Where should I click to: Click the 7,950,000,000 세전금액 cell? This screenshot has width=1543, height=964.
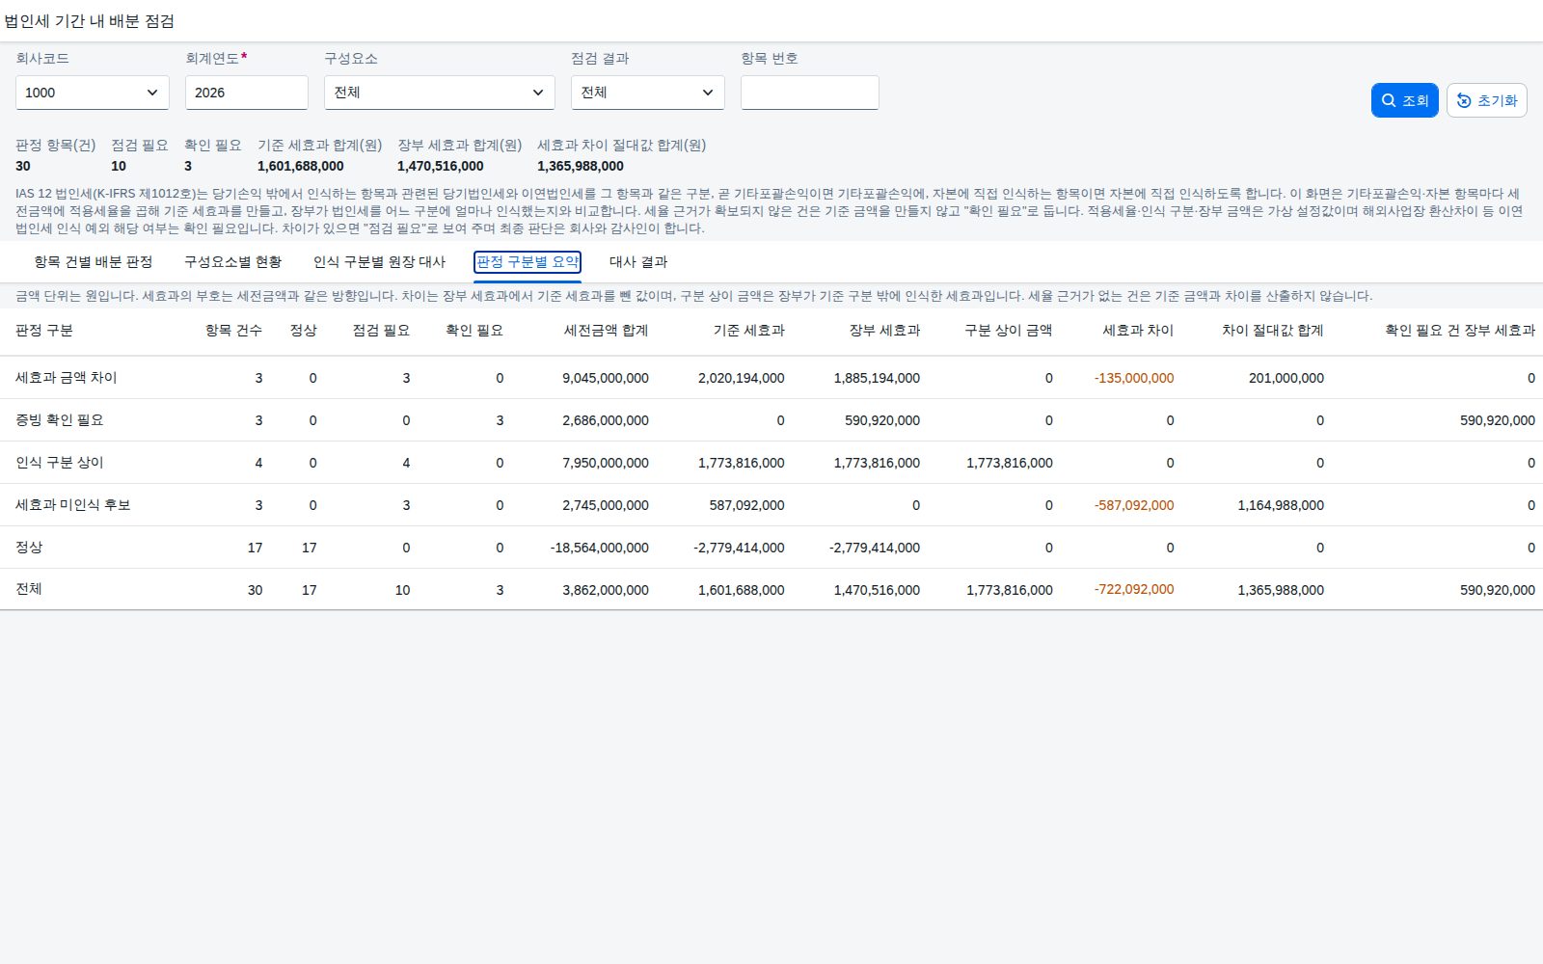[x=606, y=463]
